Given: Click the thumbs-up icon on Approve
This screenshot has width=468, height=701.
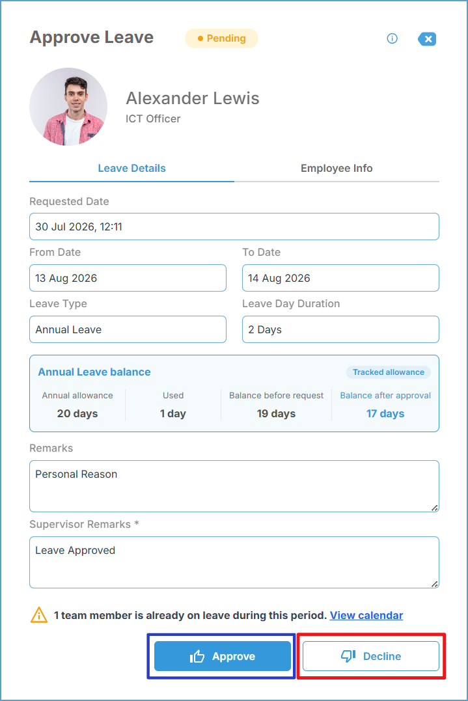Looking at the screenshot, I should [197, 656].
